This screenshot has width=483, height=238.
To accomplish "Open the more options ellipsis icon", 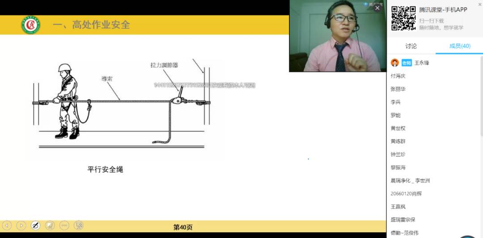I will point(64,225).
